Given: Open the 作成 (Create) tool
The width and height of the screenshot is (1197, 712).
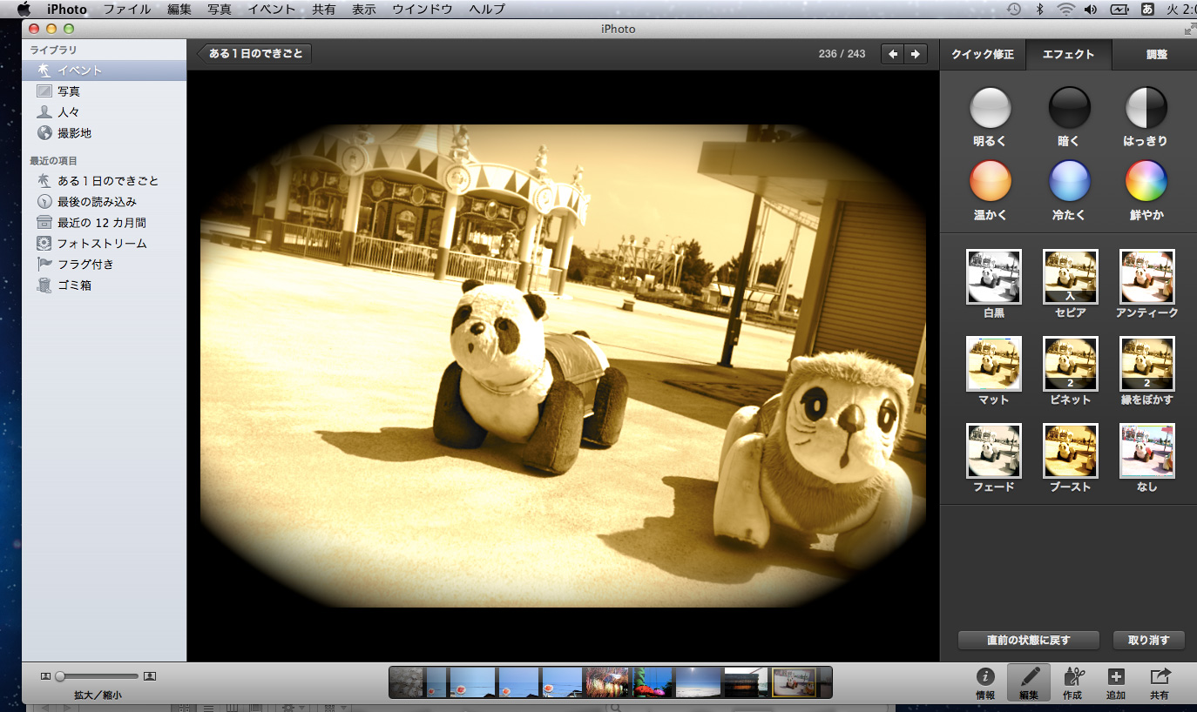Looking at the screenshot, I should pyautogui.click(x=1072, y=677).
